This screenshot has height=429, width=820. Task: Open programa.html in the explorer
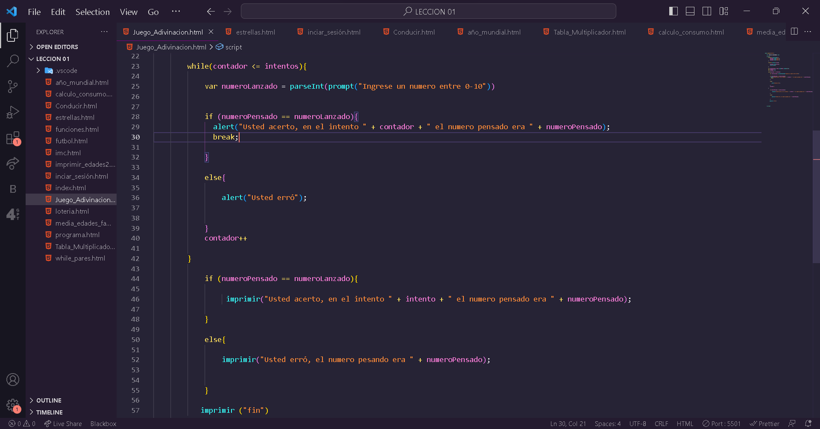(x=71, y=235)
